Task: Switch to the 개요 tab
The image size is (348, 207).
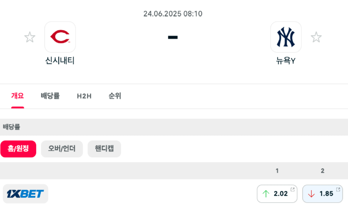Action: (x=17, y=96)
